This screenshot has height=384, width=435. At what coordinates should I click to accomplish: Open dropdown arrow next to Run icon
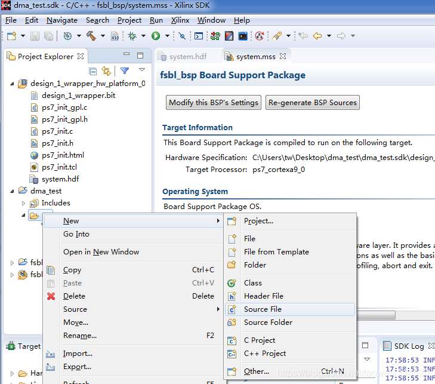(167, 36)
